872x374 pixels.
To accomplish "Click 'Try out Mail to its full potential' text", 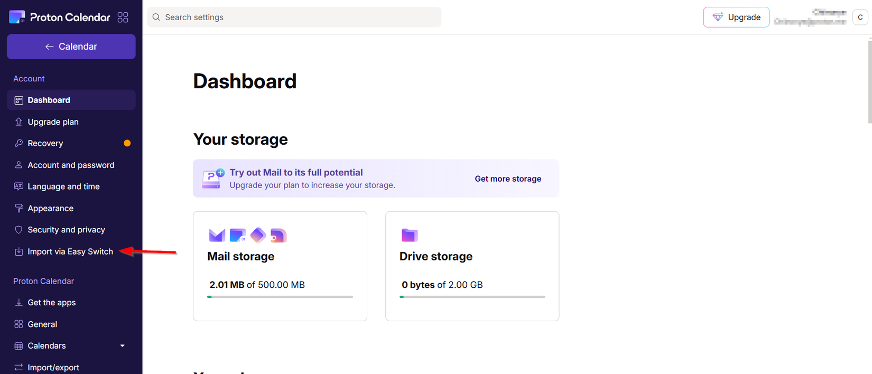I will click(296, 172).
